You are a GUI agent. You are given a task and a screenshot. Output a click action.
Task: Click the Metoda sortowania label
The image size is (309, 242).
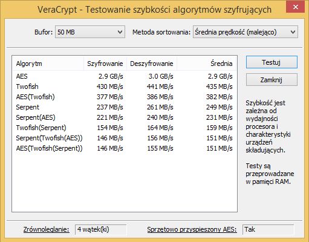pos(161,32)
